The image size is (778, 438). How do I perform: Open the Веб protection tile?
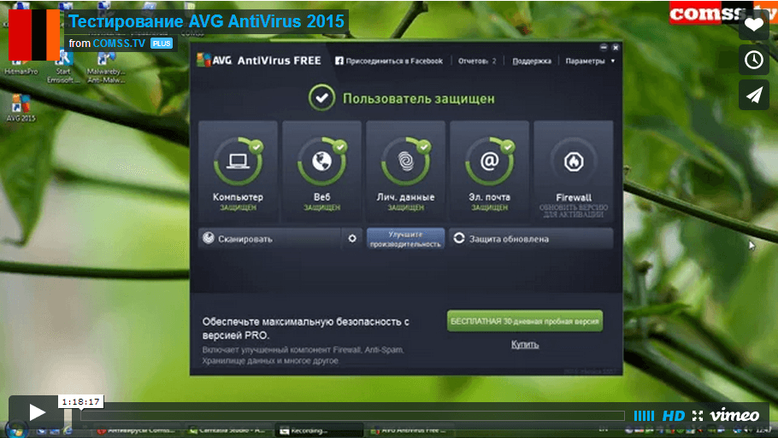tap(322, 172)
